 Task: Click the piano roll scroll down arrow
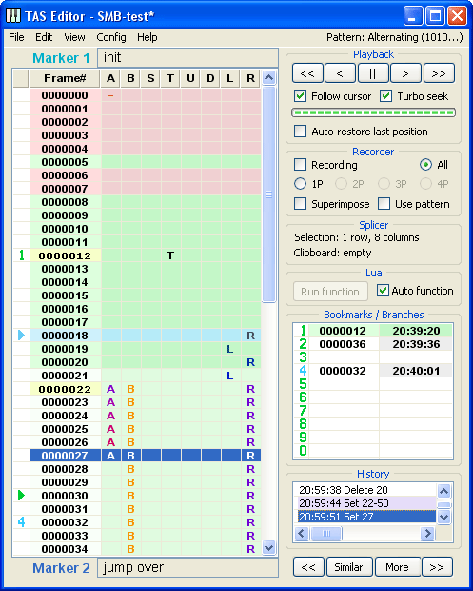coord(268,547)
